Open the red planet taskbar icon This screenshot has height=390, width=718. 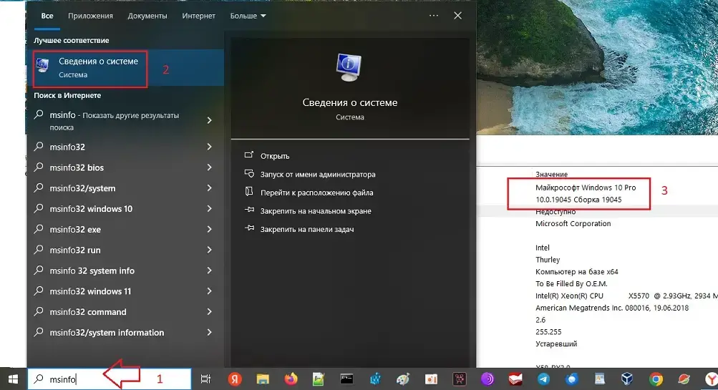(684, 379)
